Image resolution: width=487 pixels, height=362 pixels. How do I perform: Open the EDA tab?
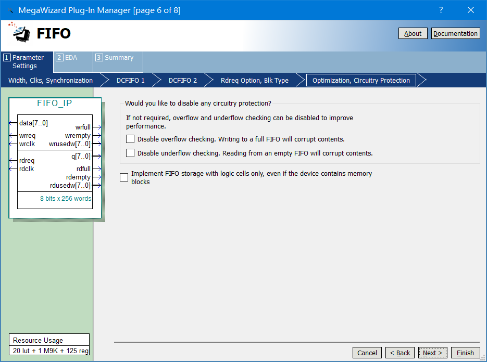pyautogui.click(x=73, y=62)
